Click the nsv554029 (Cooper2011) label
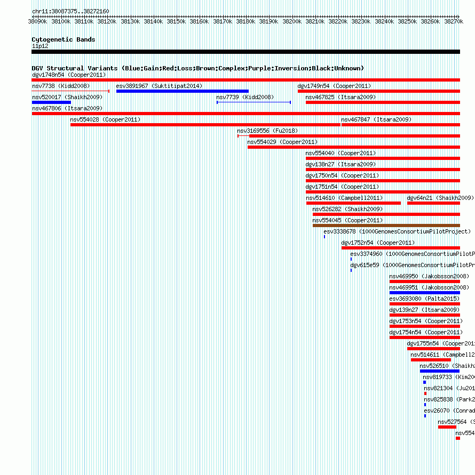This screenshot has height=475, width=475. (x=282, y=142)
